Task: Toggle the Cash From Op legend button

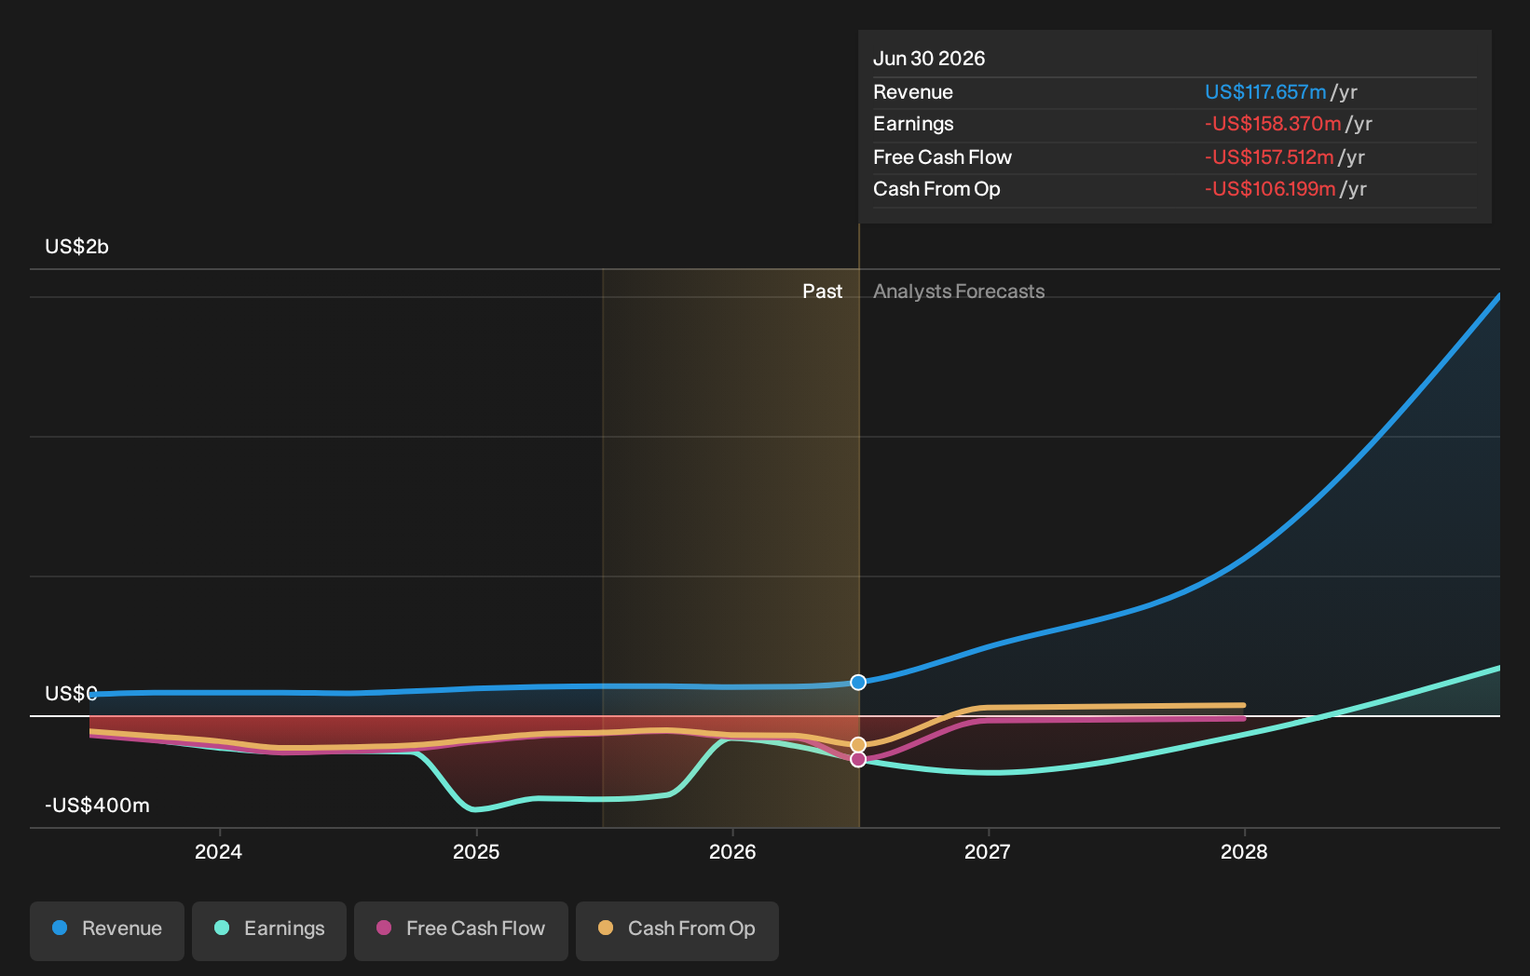Action: pos(677,930)
